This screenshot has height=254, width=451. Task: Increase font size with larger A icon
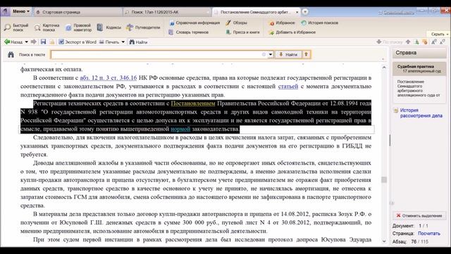[434, 42]
